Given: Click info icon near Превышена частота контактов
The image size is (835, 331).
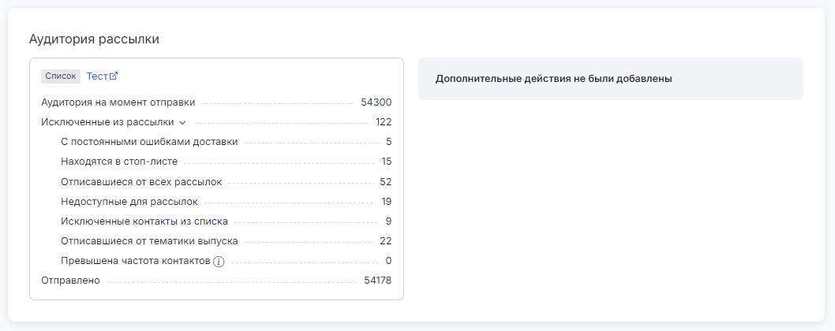Looking at the screenshot, I should click(x=219, y=262).
